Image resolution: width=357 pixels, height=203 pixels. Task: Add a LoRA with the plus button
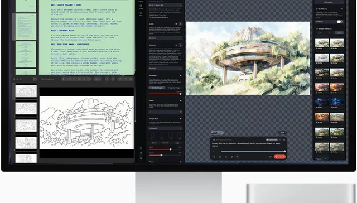click(x=181, y=23)
